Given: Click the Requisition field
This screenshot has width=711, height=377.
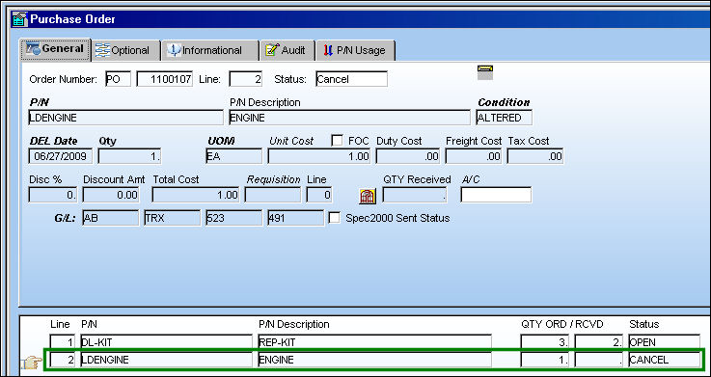Looking at the screenshot, I should pyautogui.click(x=272, y=195).
